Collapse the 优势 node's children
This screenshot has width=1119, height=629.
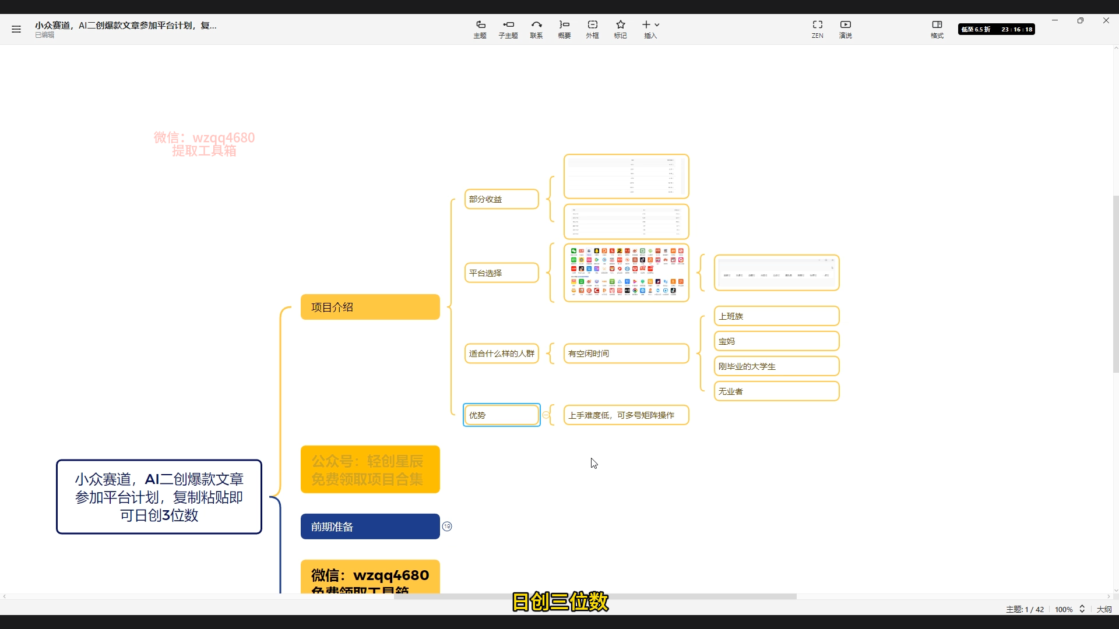[x=546, y=415]
